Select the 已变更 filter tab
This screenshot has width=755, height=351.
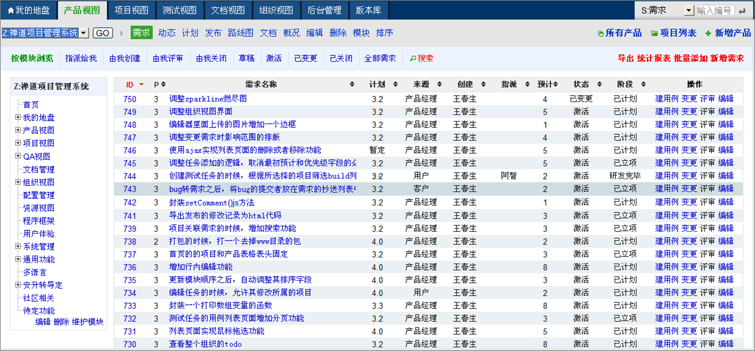[x=306, y=59]
